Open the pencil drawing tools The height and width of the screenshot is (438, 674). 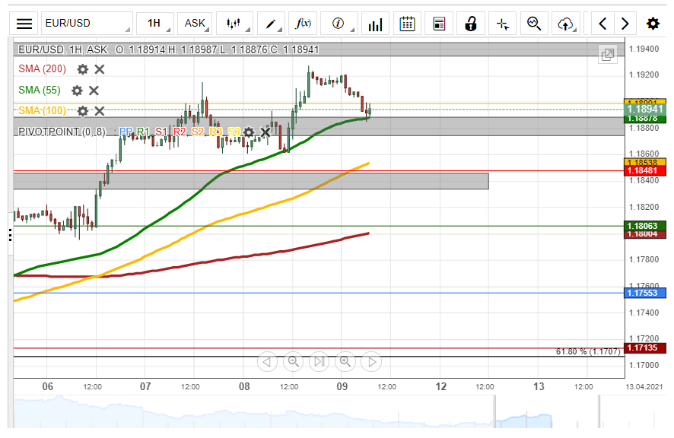click(272, 24)
